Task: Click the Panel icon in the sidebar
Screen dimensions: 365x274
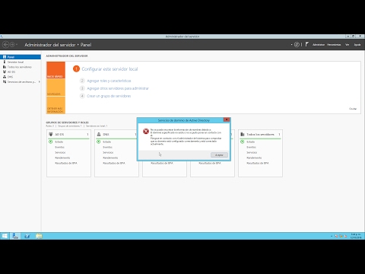Action: point(5,57)
